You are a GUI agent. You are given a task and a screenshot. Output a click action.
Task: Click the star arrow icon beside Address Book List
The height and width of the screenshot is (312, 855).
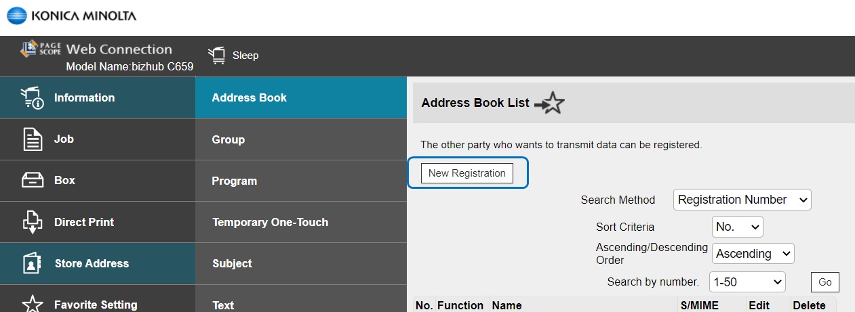549,104
